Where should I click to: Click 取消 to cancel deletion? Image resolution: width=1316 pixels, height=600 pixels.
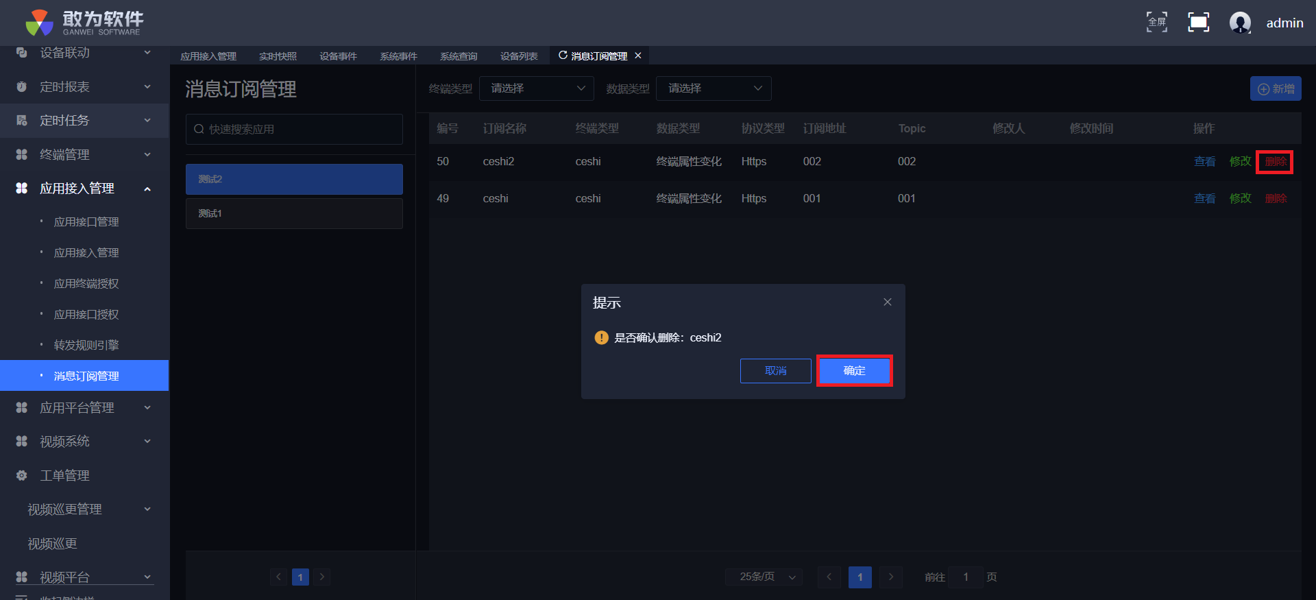pos(775,371)
